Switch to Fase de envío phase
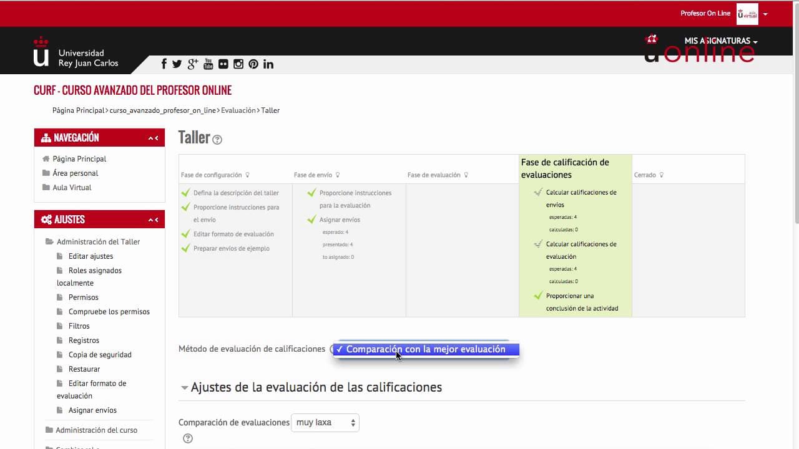 click(313, 175)
